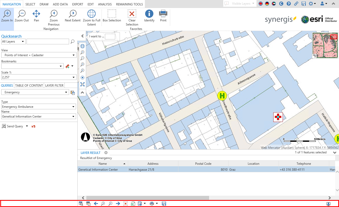339x207 pixels.
Task: Switch to the ANALYSIS ribbon tab
Action: tap(105, 4)
